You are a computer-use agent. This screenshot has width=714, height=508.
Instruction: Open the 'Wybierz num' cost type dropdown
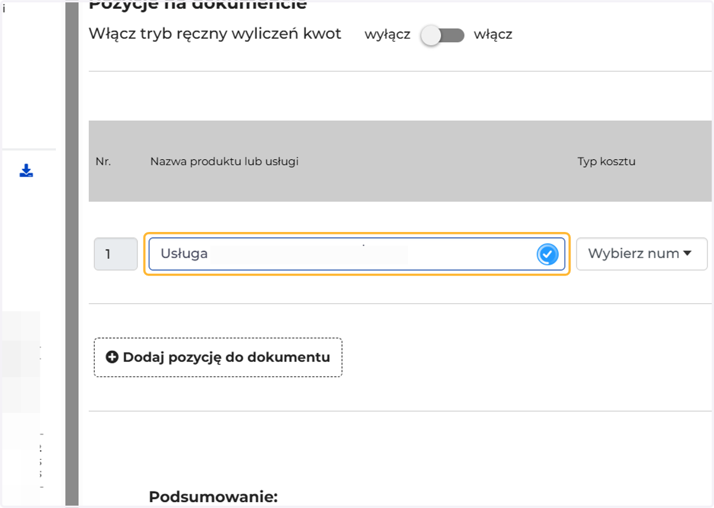point(641,254)
